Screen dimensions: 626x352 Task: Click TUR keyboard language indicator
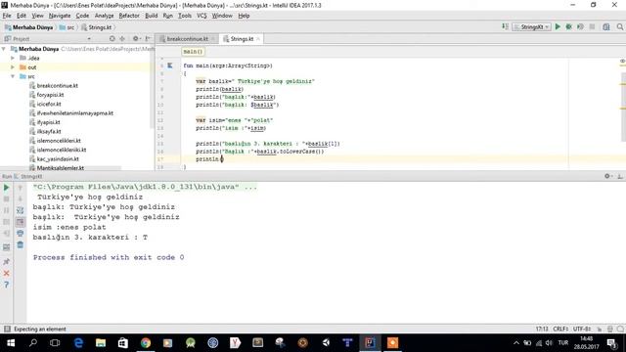pyautogui.click(x=563, y=343)
